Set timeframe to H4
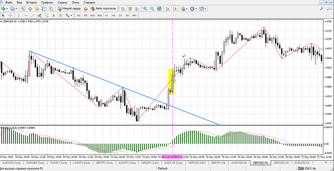The width and height of the screenshot is (334, 171). 113,16
